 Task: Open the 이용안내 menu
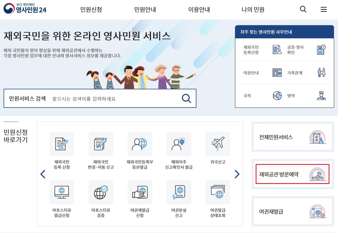[199, 10]
